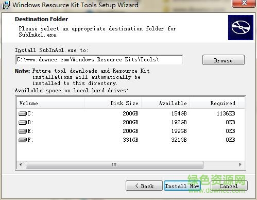Click the Destination Folder heading

42,19
